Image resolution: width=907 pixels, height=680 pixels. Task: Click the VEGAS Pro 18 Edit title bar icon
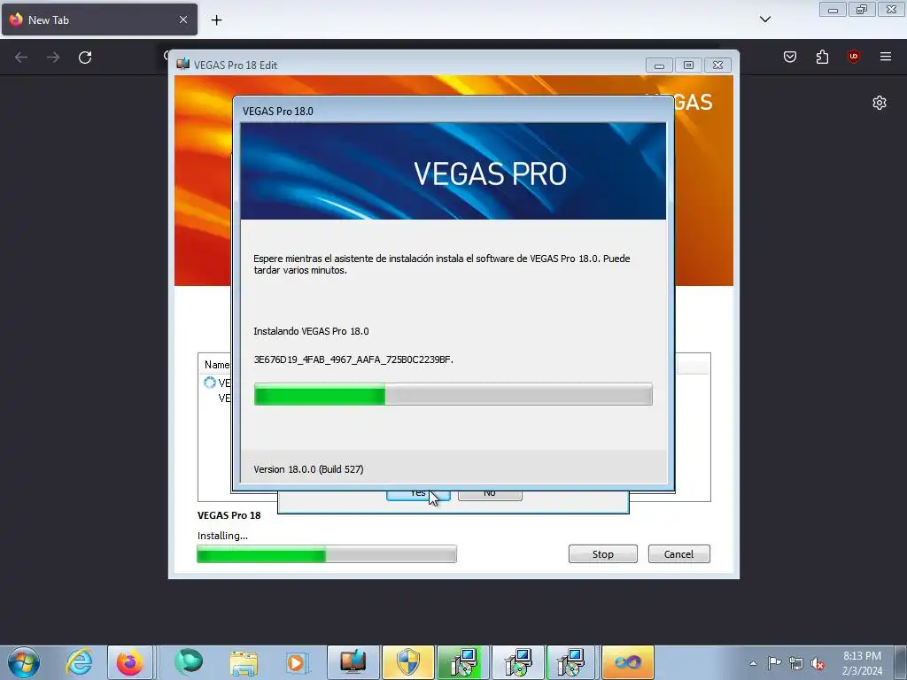(x=182, y=64)
